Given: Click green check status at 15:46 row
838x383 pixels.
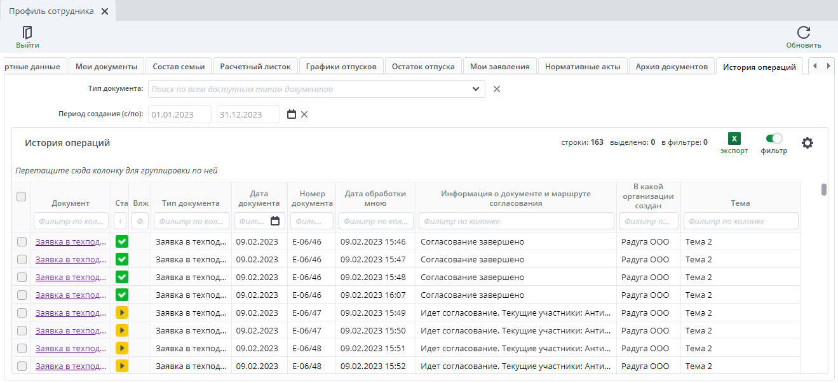Looking at the screenshot, I should [x=122, y=241].
